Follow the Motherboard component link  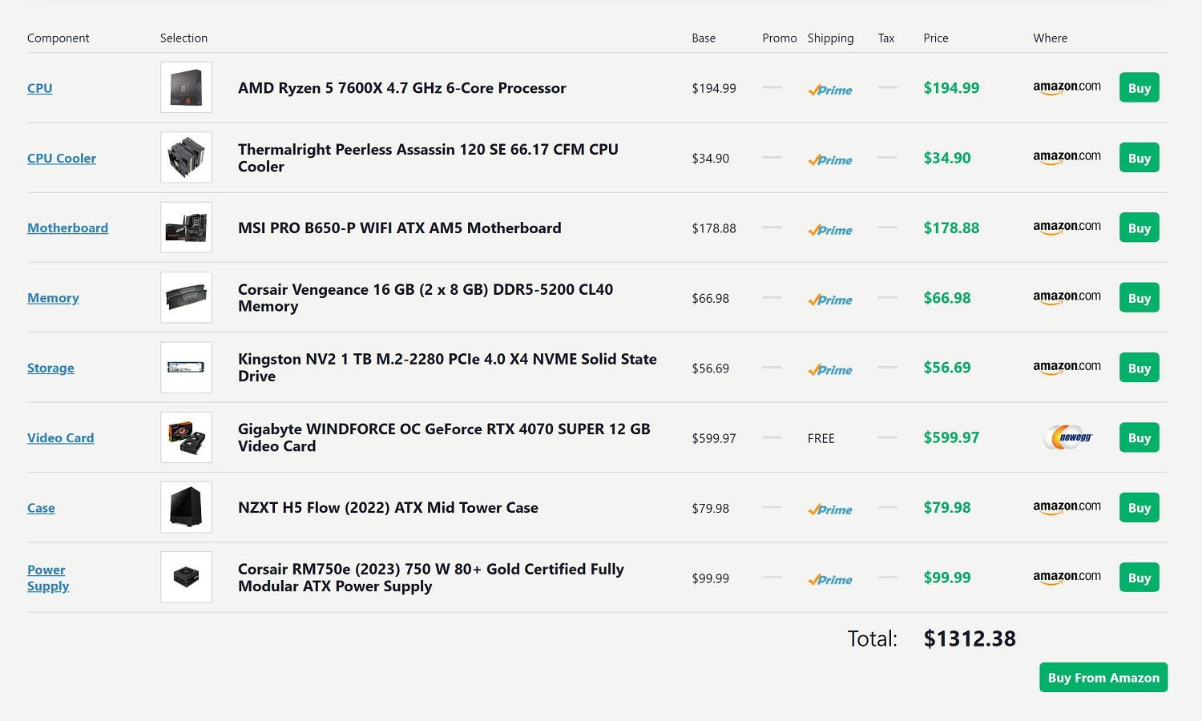point(67,228)
